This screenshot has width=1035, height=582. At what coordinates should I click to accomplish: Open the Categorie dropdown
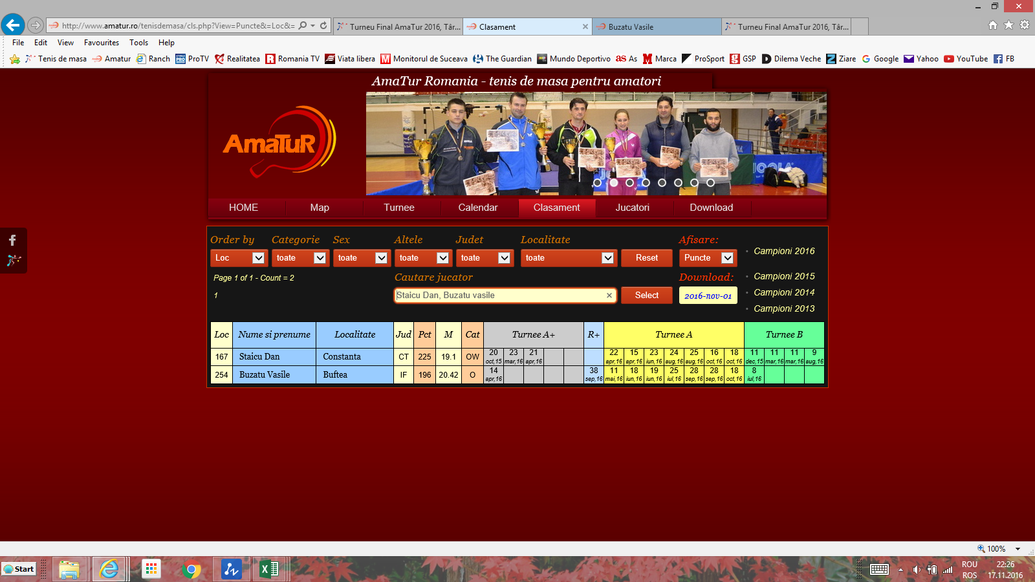pos(300,258)
